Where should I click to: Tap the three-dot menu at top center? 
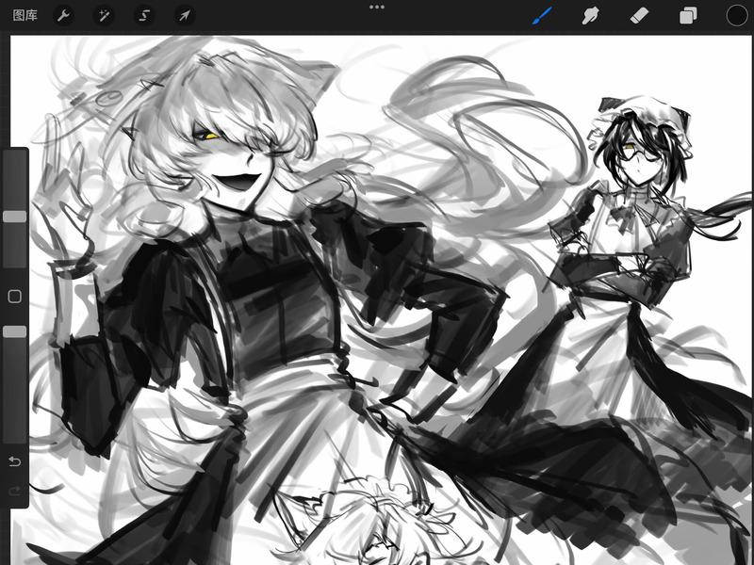click(377, 8)
